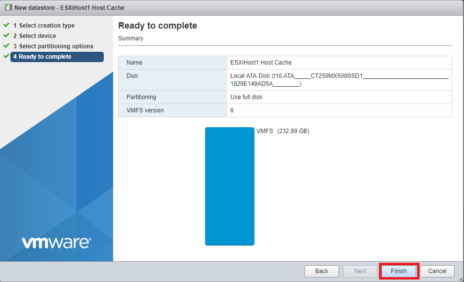Return to step 3 Select partitioning options

click(x=56, y=46)
